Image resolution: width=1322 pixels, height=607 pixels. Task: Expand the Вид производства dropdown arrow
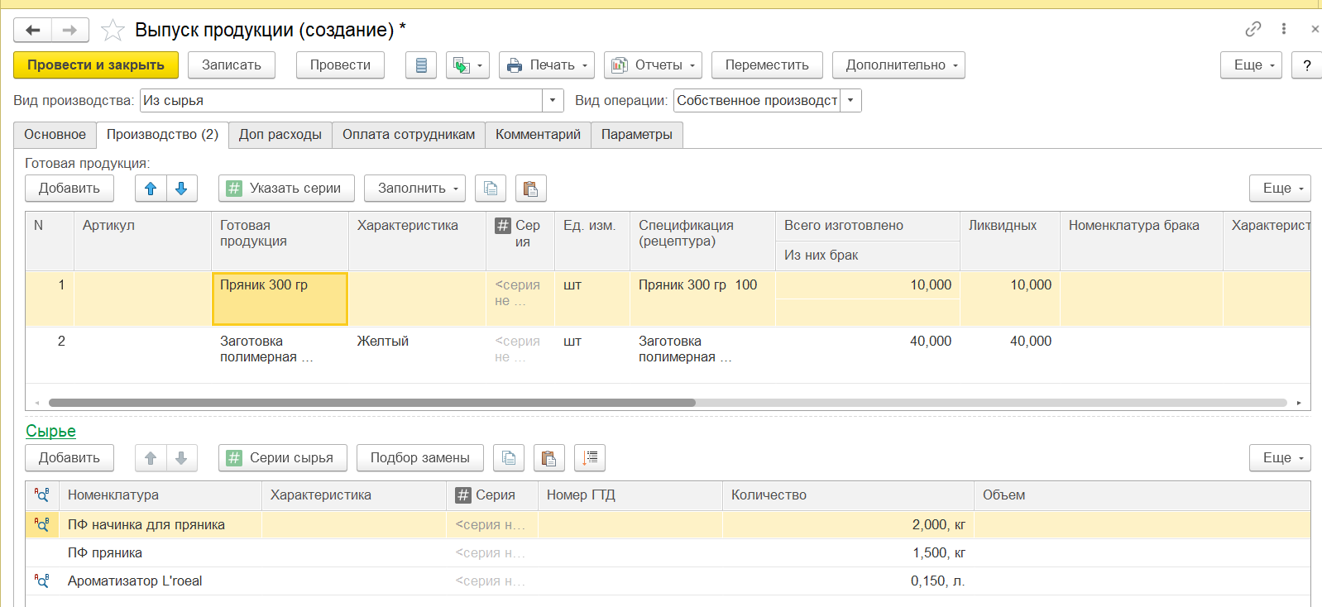553,101
